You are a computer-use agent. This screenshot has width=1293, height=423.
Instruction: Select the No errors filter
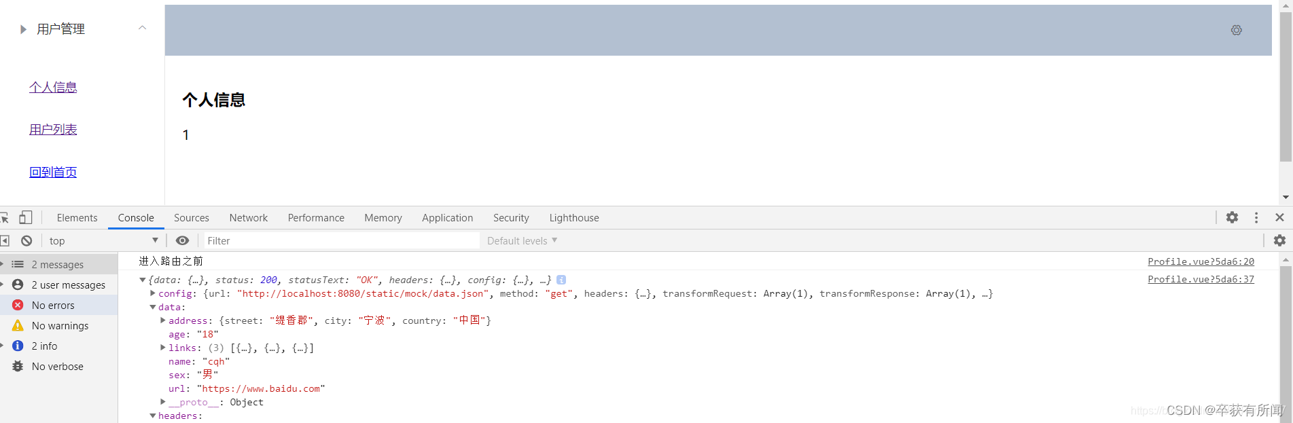58,305
